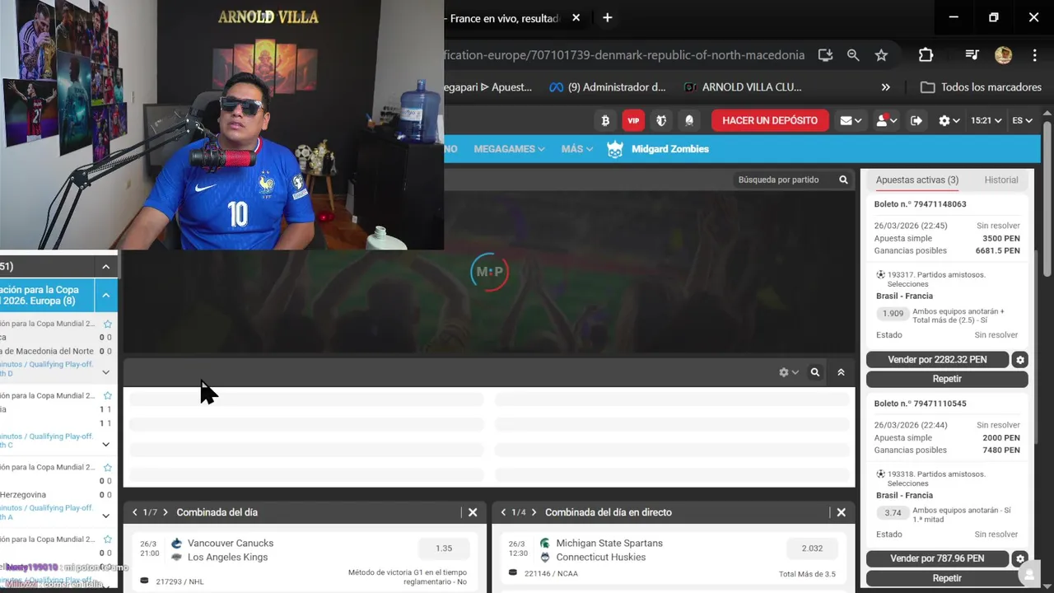Open the messages envelope dropdown

click(x=851, y=120)
